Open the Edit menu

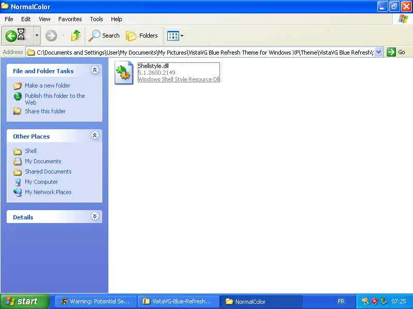pyautogui.click(x=26, y=19)
